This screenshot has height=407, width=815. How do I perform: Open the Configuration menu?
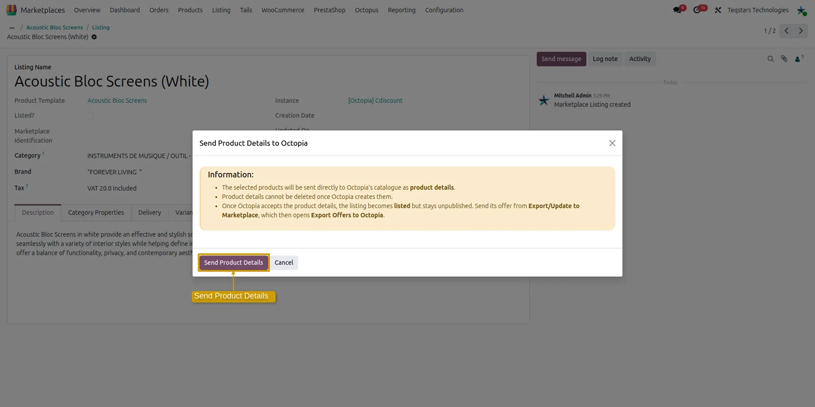[x=444, y=10]
